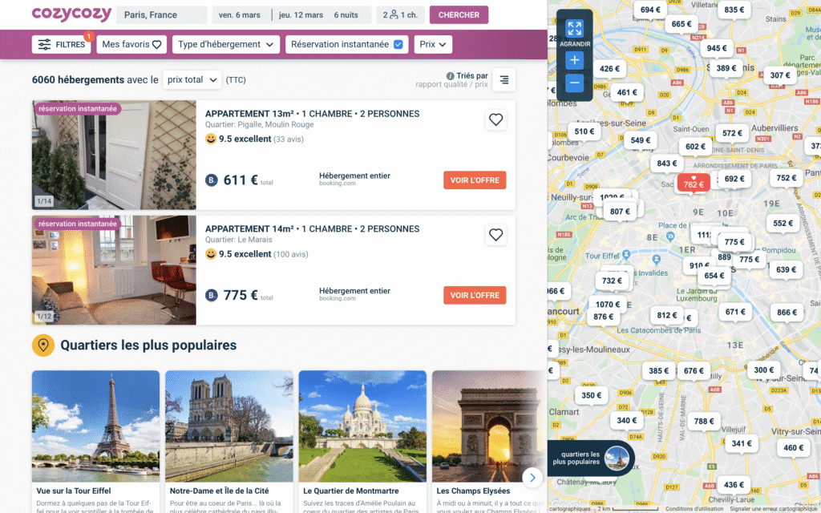Image resolution: width=821 pixels, height=513 pixels.
Task: Open the guests and rooms selector
Action: (x=399, y=14)
